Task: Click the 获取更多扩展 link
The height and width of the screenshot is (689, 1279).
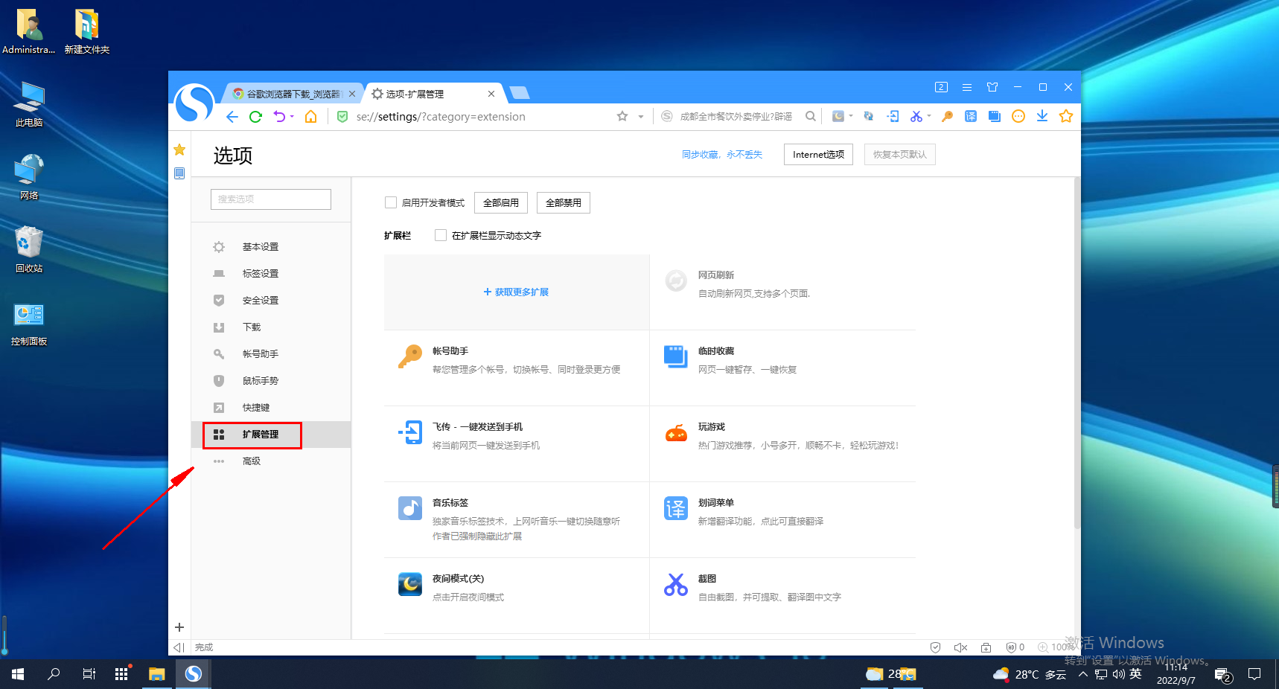Action: pyautogui.click(x=516, y=292)
